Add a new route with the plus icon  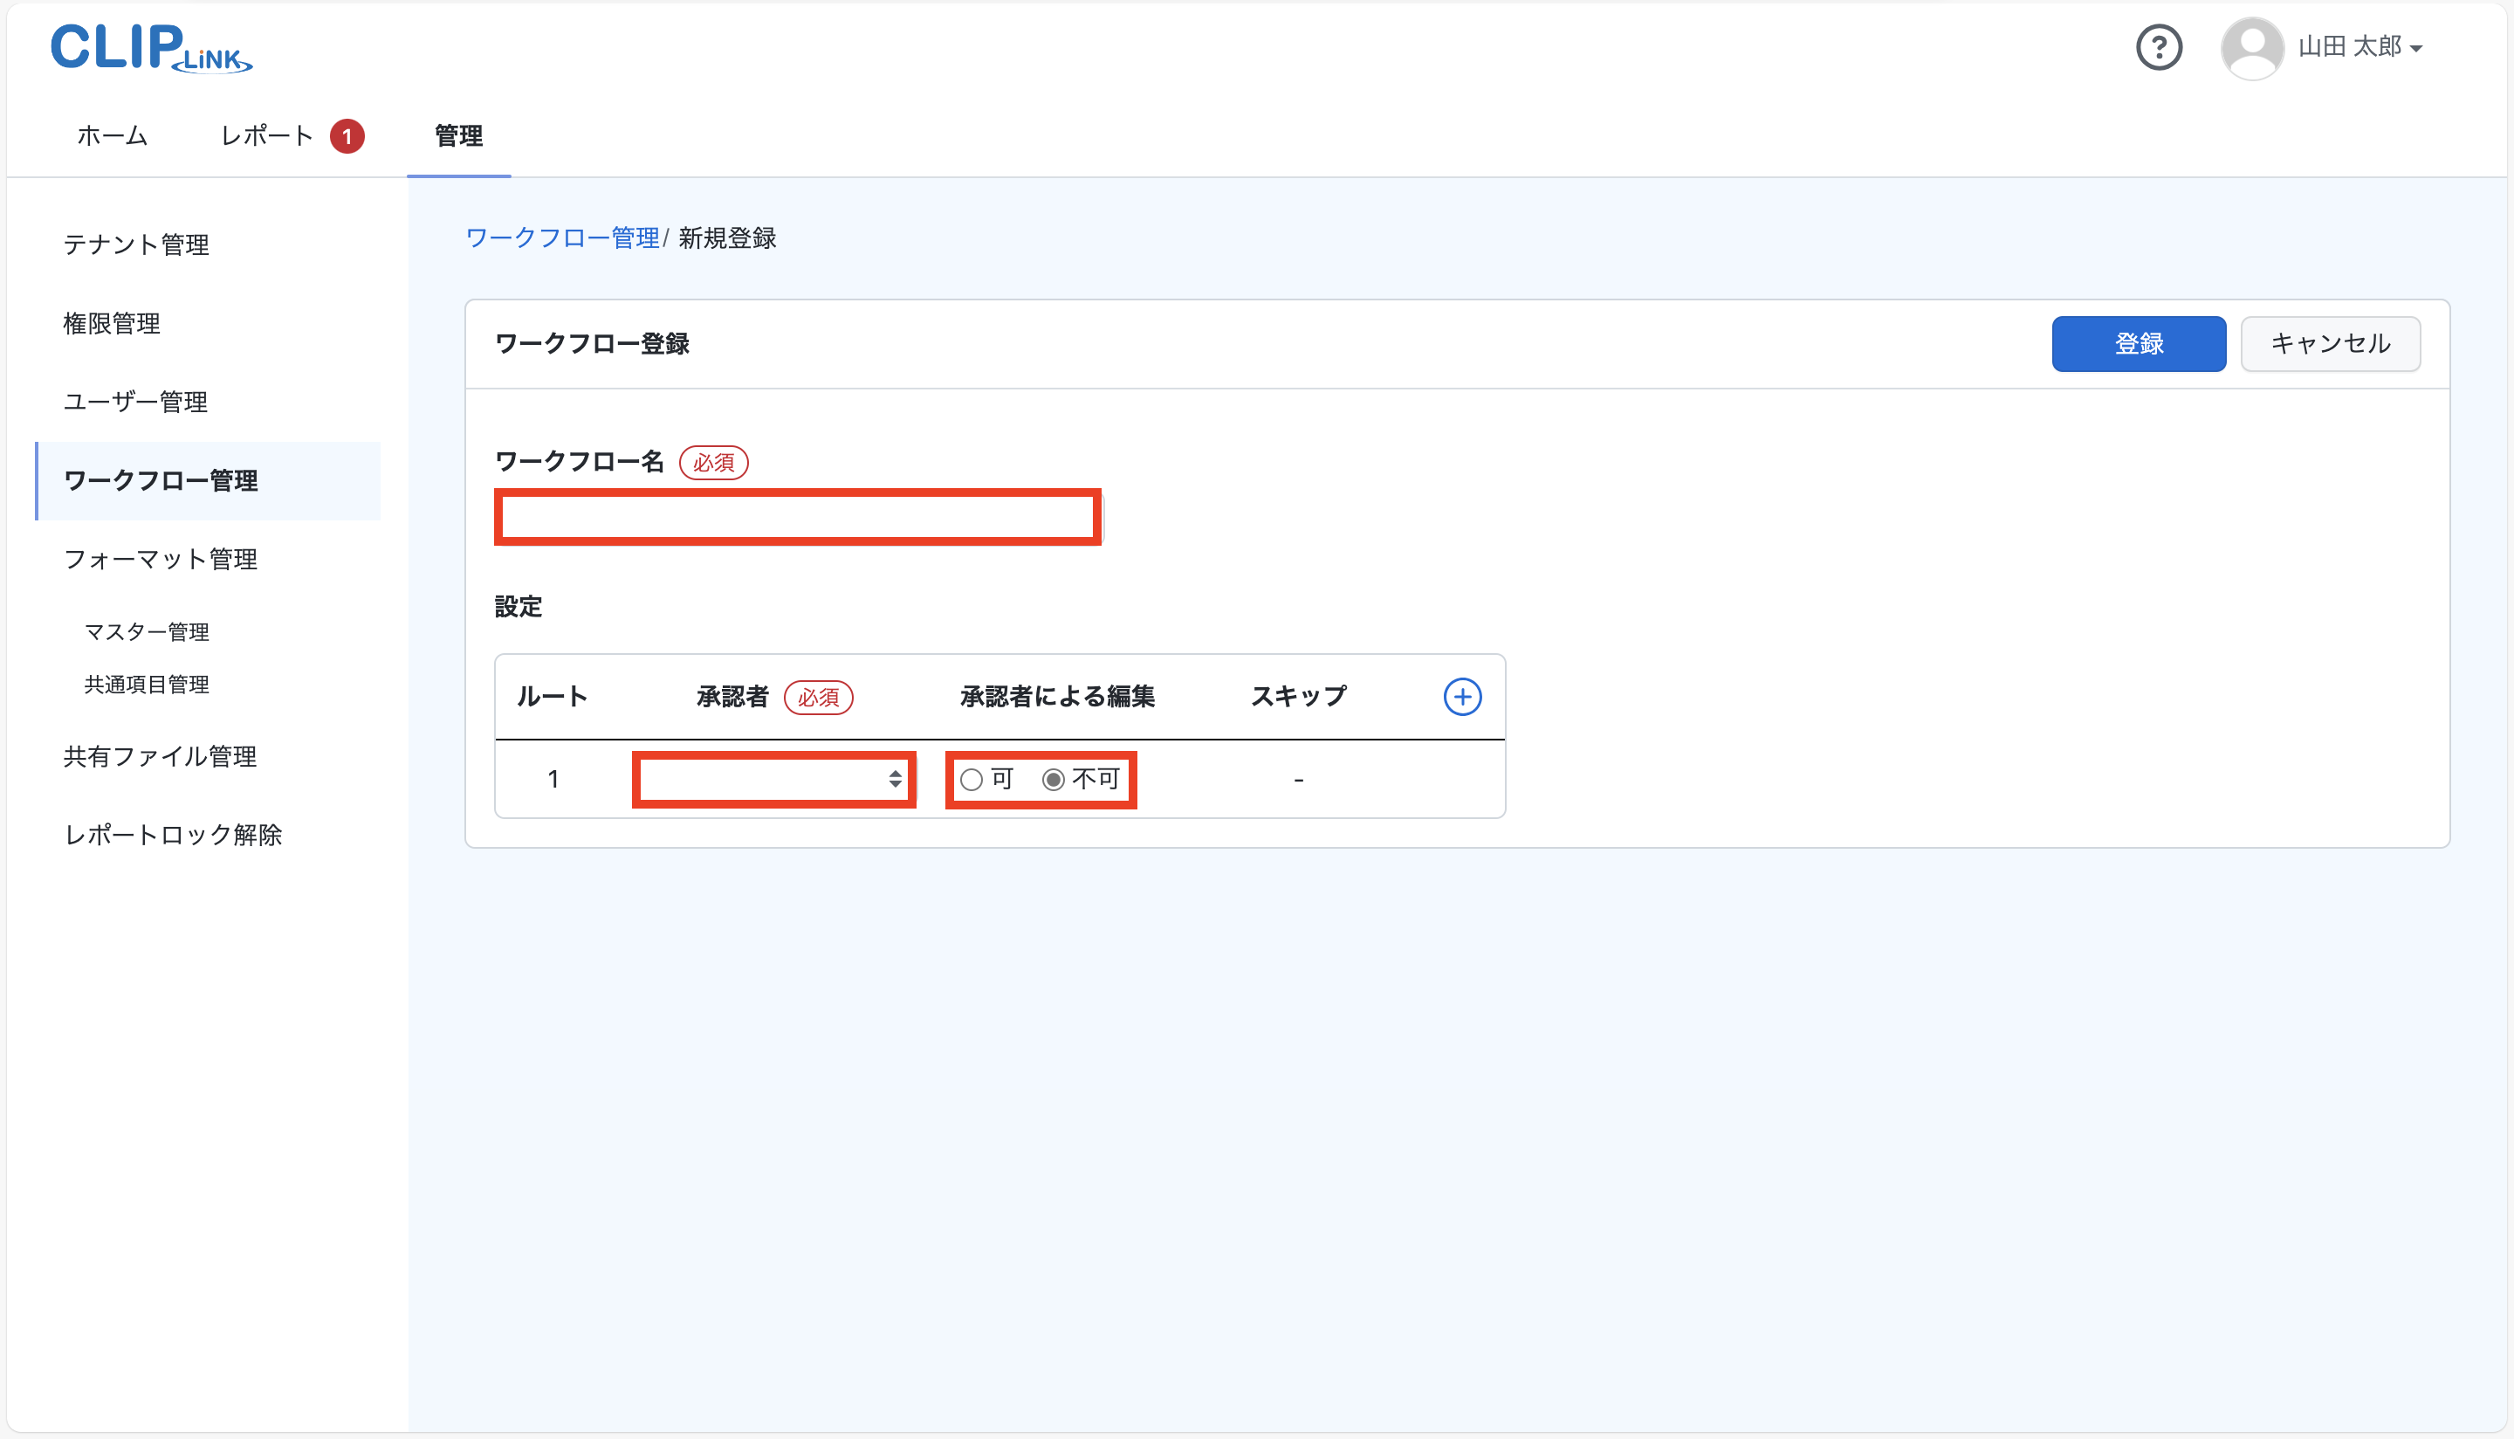click(1462, 696)
